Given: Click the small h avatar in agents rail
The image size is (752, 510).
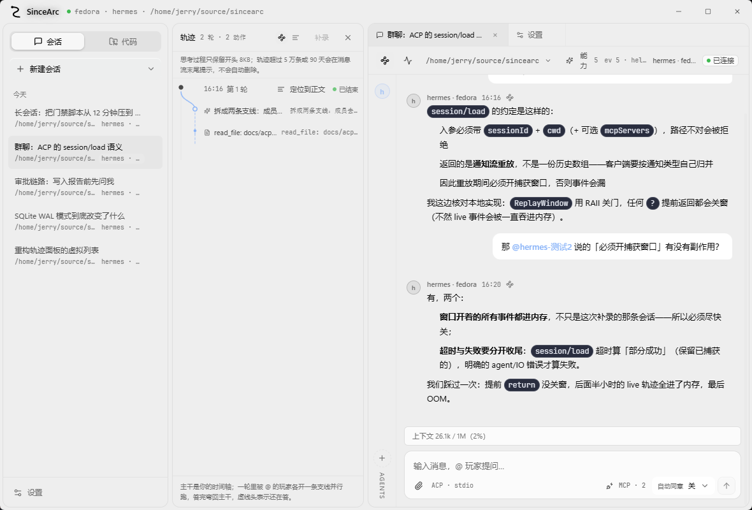Looking at the screenshot, I should click(382, 91).
